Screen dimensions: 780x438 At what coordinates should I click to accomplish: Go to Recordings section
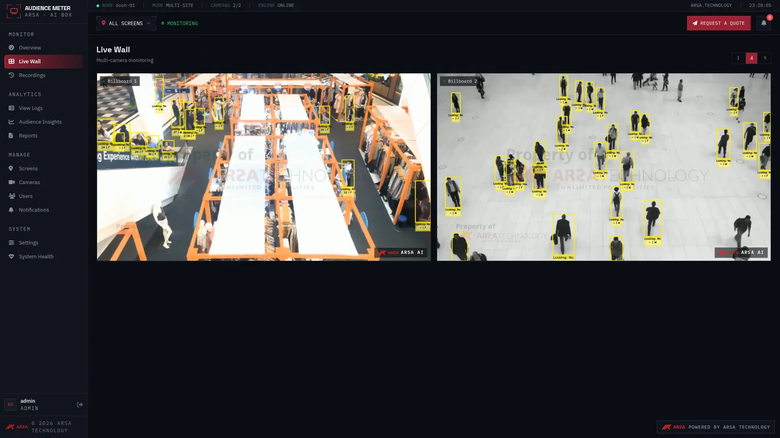coord(44,75)
